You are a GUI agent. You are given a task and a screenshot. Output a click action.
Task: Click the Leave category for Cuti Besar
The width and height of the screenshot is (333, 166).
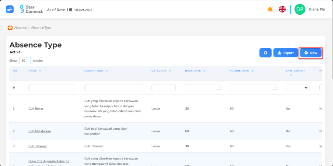click(156, 109)
